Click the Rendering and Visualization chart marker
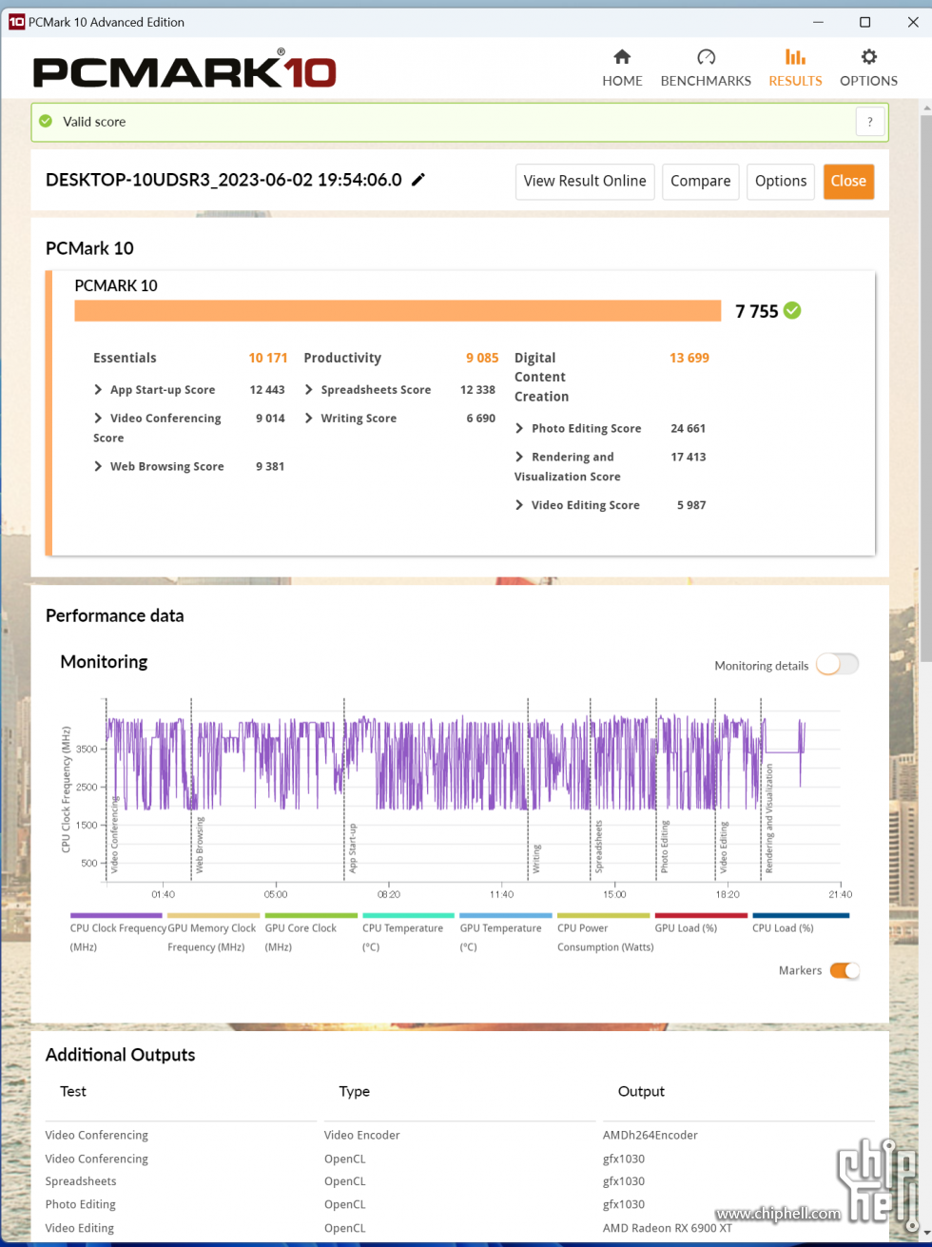Image resolution: width=932 pixels, height=1247 pixels. (x=769, y=819)
